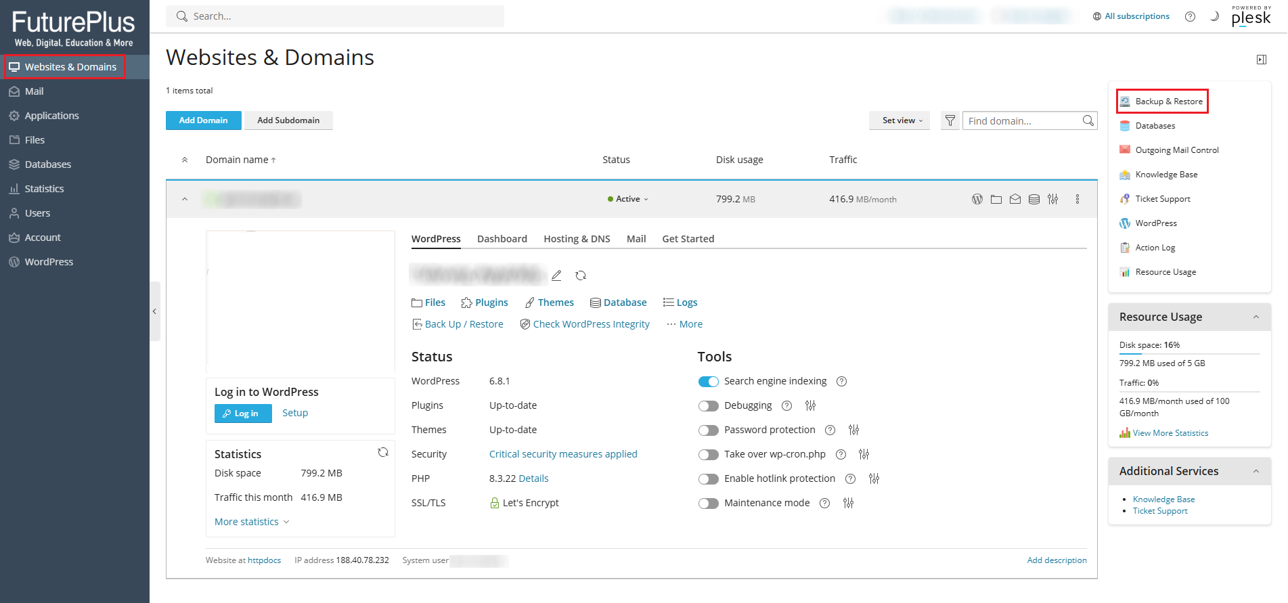Screen dimensions: 1288x603
Task: Open file manager folder icon in domain row
Action: 996,199
